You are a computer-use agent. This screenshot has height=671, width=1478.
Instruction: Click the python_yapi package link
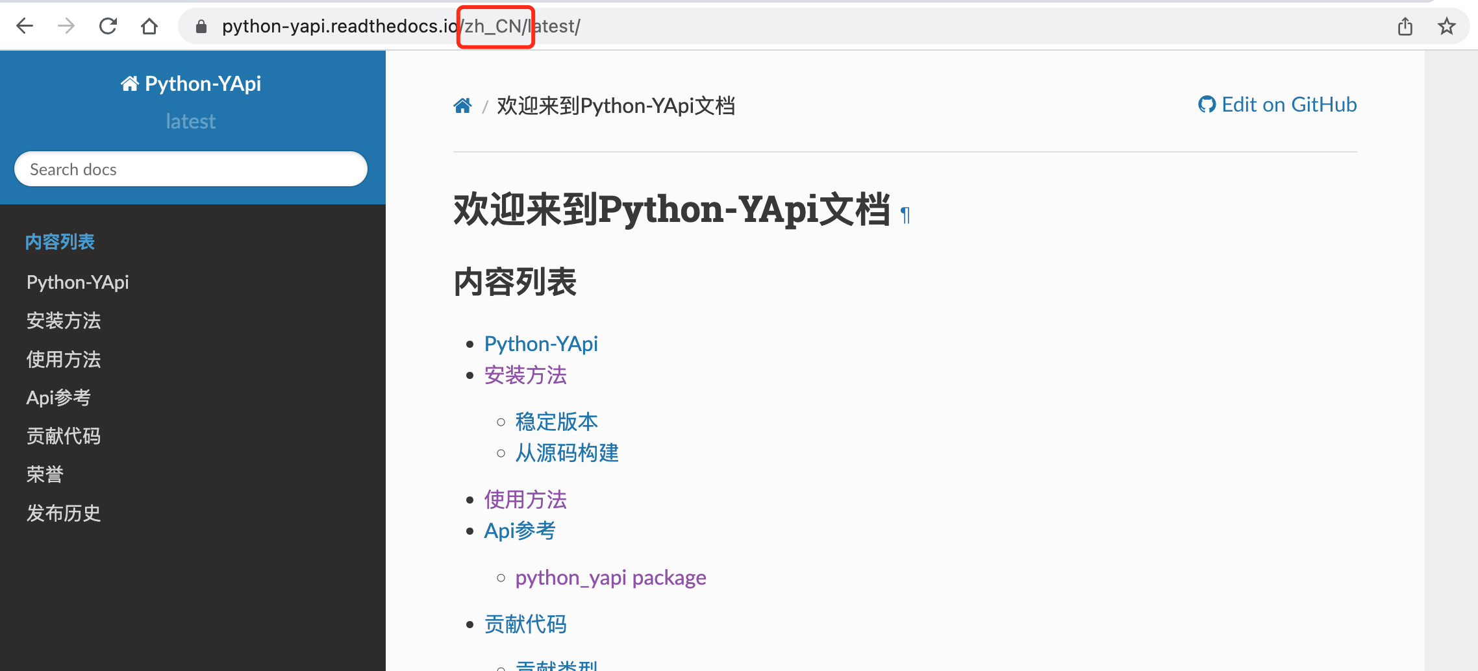tap(610, 578)
